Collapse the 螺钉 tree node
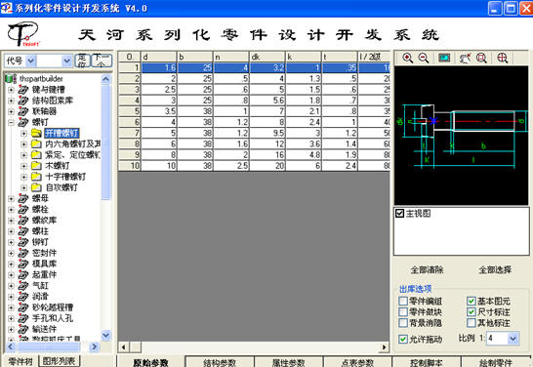 click(x=11, y=122)
